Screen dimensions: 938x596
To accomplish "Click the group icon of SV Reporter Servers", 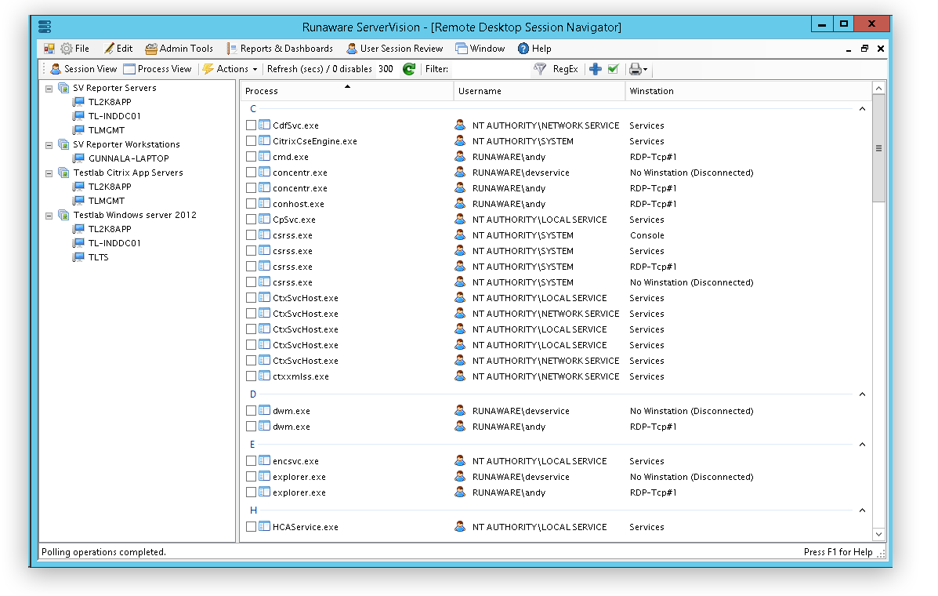I will tap(63, 88).
